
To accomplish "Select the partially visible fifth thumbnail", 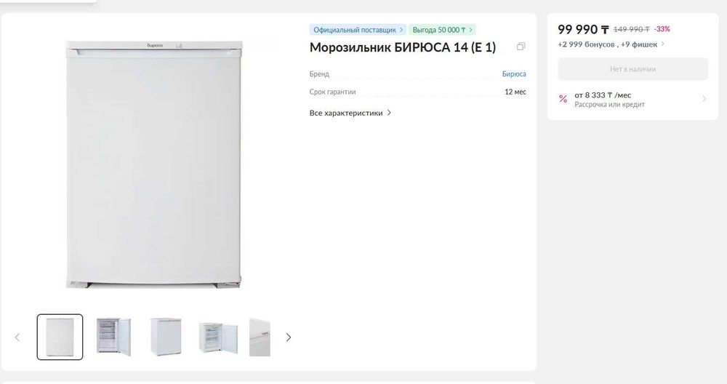I will tap(260, 337).
